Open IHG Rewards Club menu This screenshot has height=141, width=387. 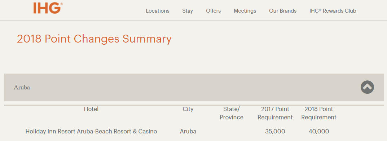(x=333, y=11)
